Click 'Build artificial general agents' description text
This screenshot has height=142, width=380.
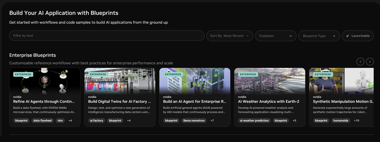pyautogui.click(x=194, y=110)
